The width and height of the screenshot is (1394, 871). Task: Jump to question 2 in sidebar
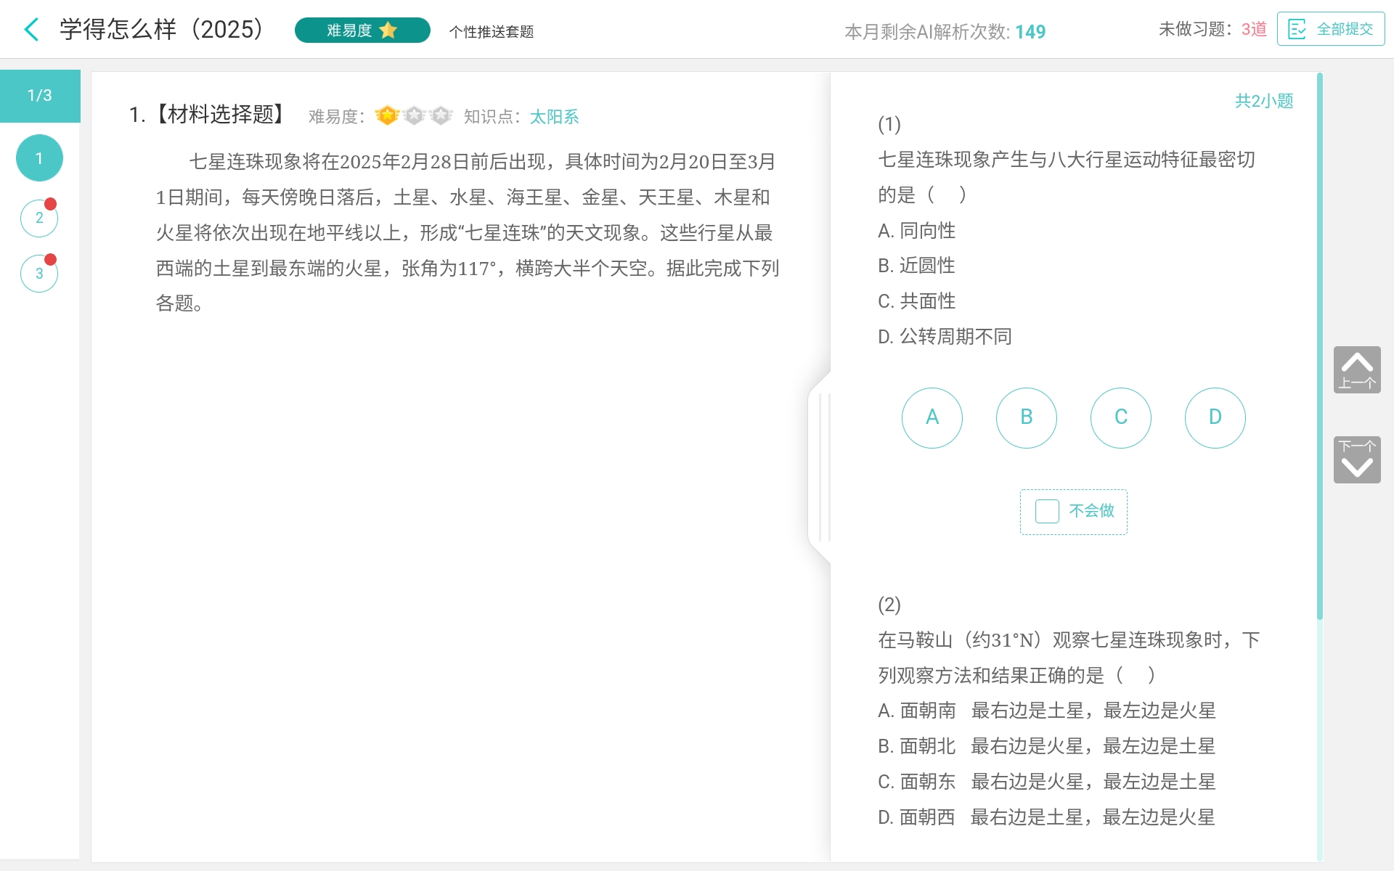tap(39, 218)
